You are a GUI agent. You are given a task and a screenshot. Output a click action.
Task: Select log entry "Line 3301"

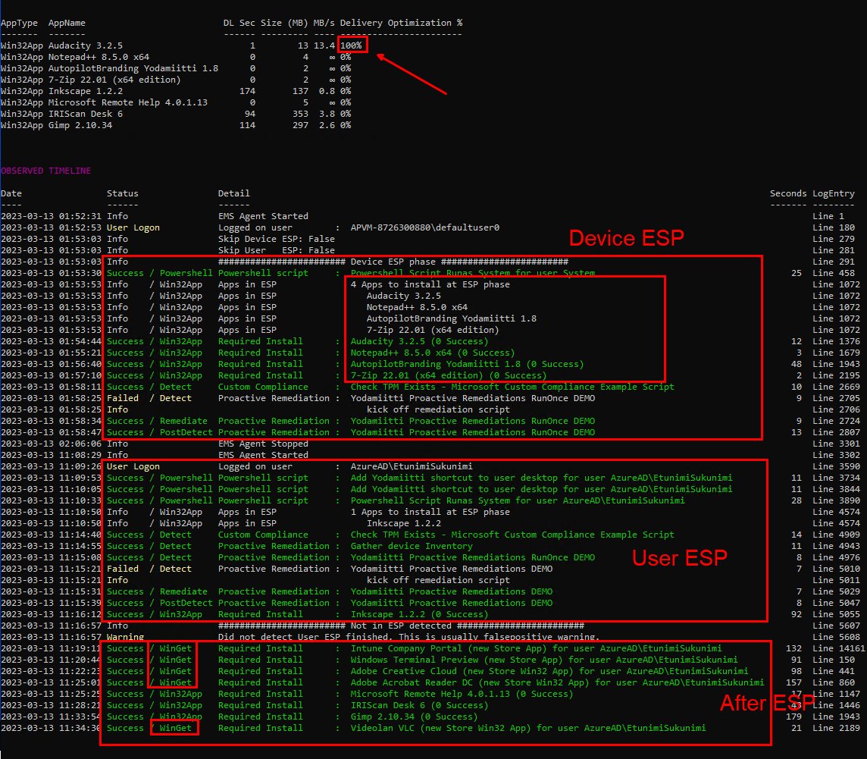[837, 443]
